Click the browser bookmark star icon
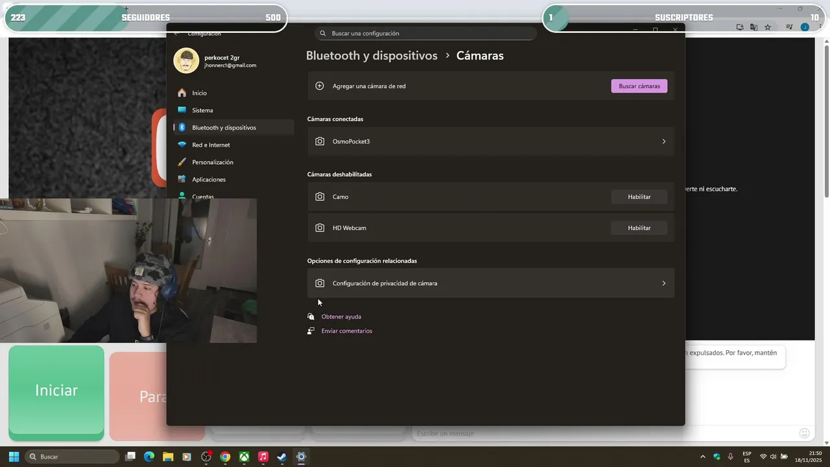The width and height of the screenshot is (830, 467). coord(768,27)
